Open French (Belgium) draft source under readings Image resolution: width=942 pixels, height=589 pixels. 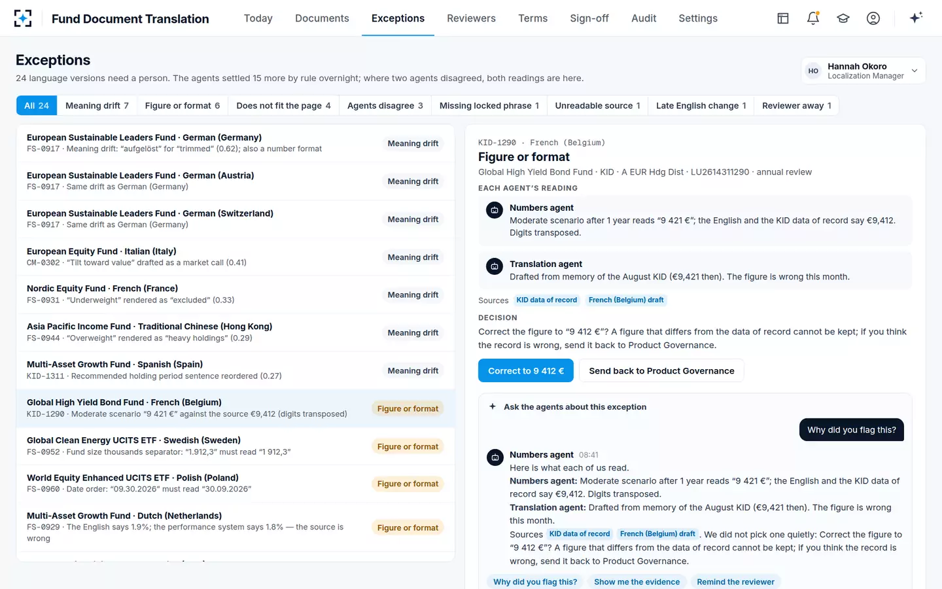(626, 300)
